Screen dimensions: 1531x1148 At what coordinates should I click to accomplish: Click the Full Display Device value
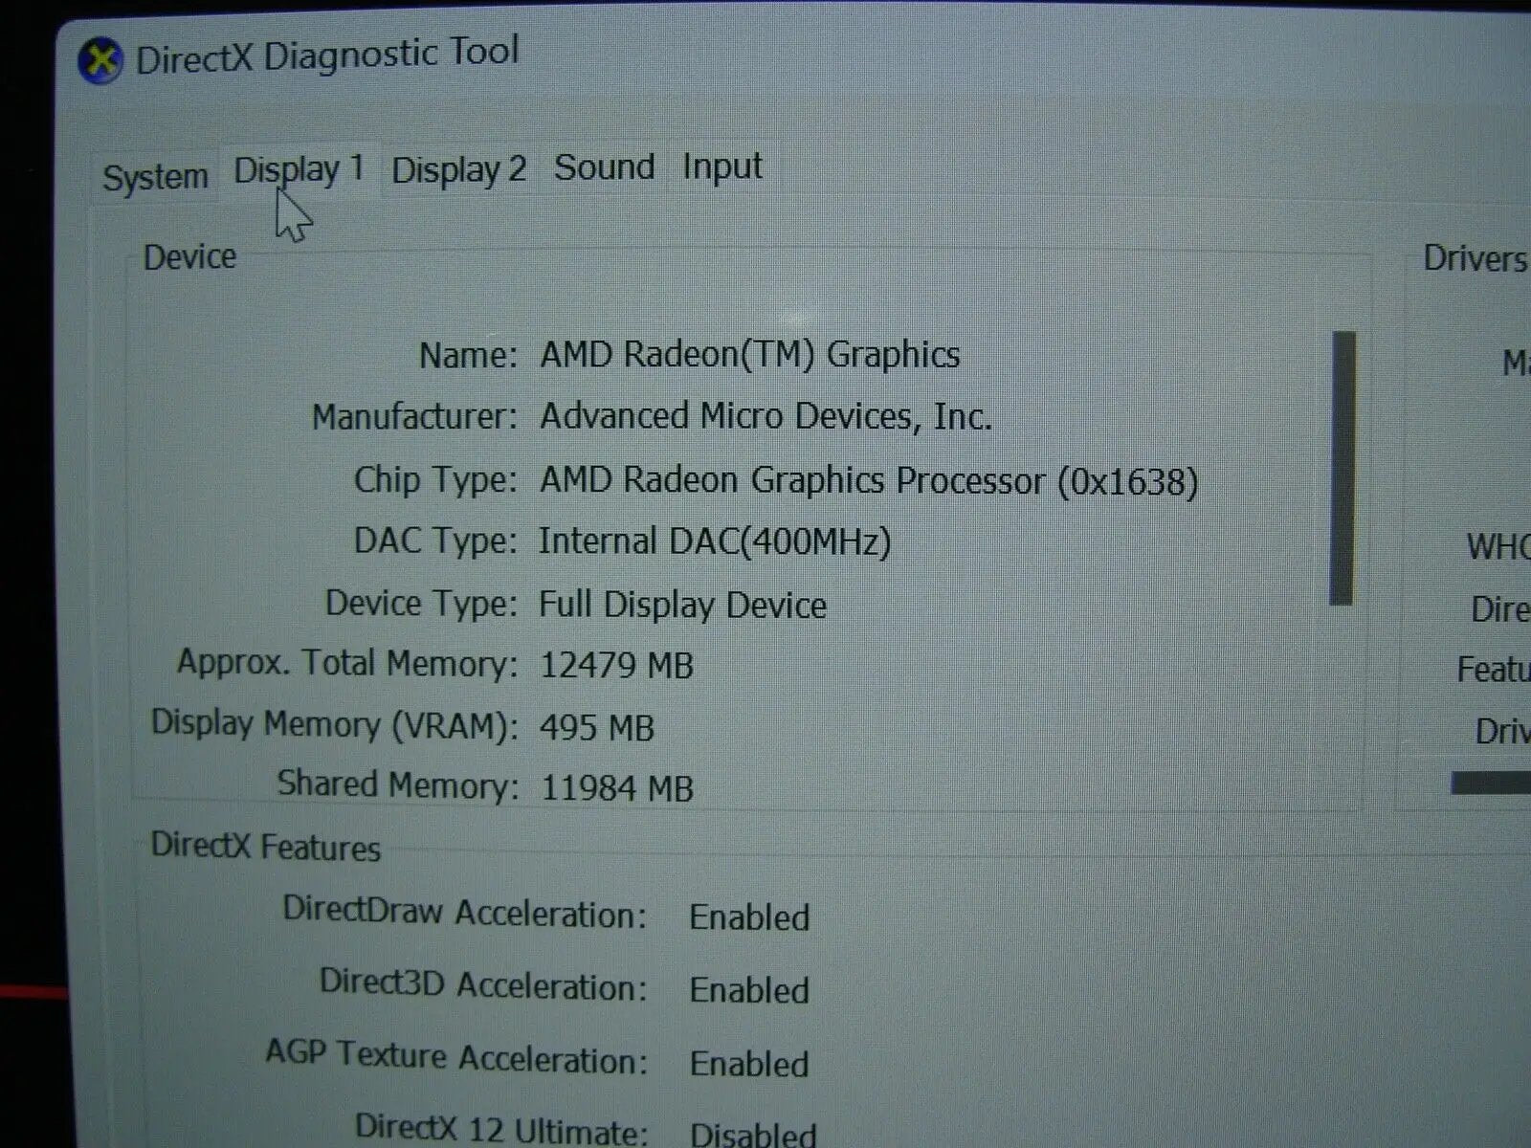pos(683,605)
